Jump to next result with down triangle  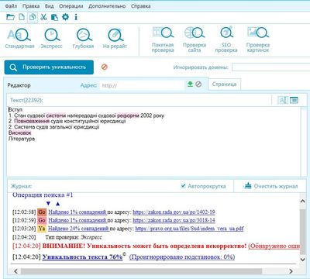click(x=48, y=203)
